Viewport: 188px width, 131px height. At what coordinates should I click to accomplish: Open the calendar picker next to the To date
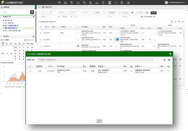point(147,13)
